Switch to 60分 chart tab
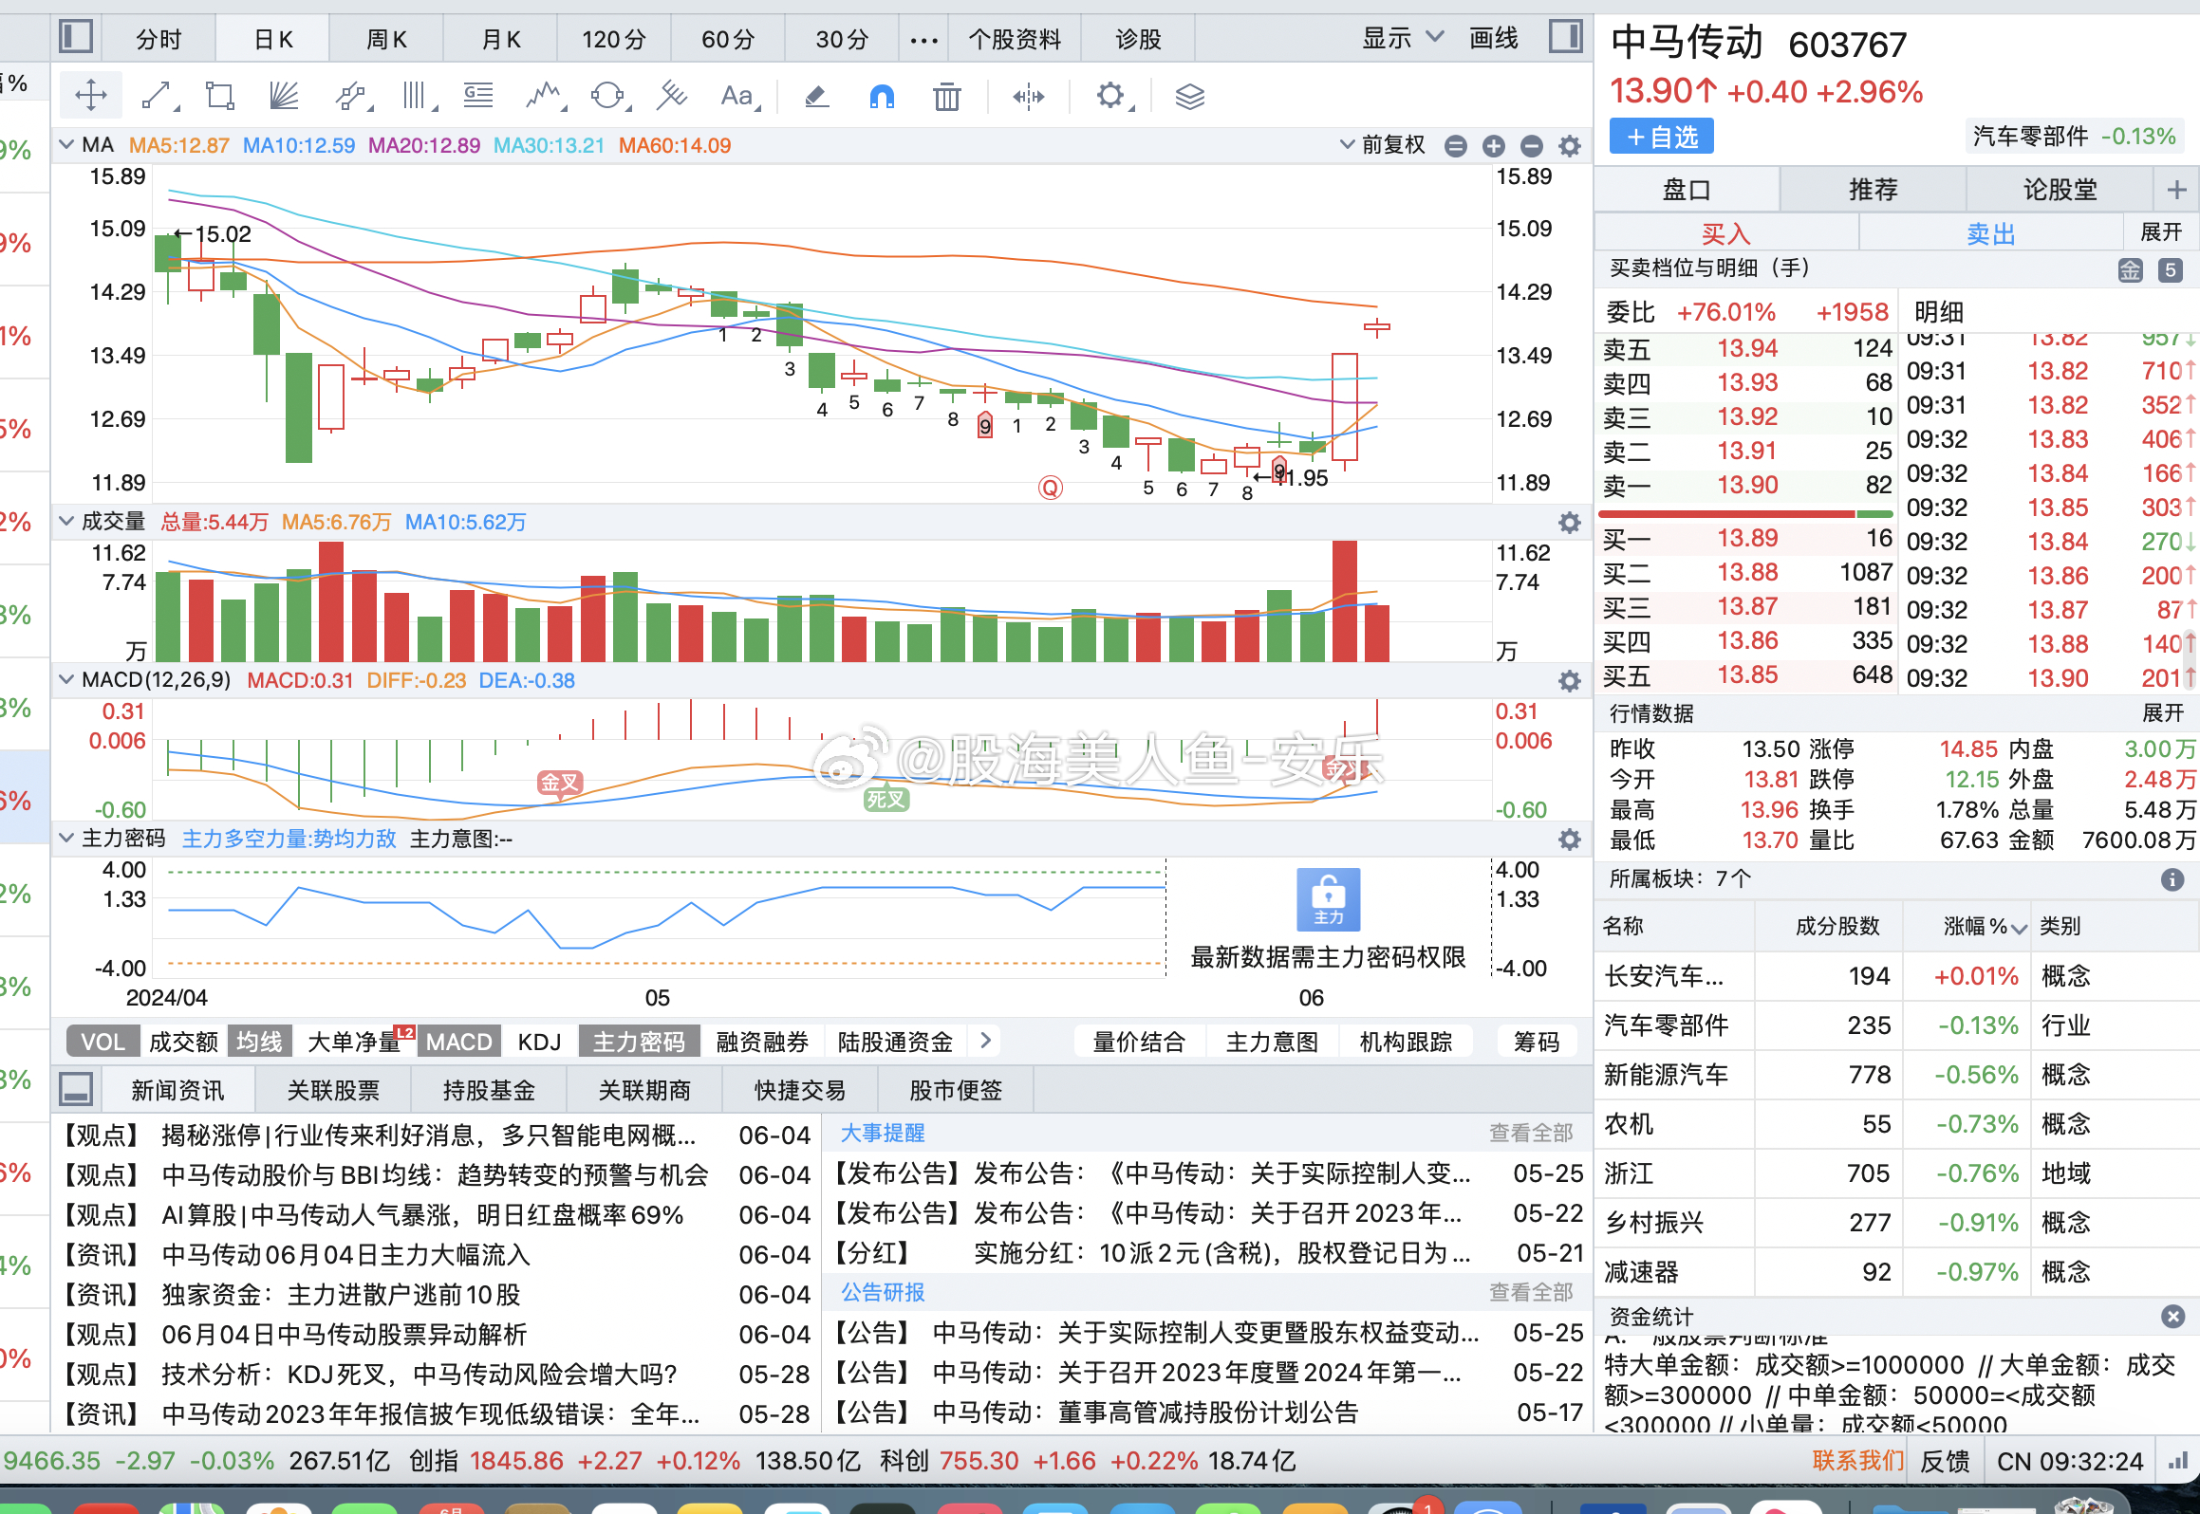This screenshot has height=1514, width=2200. pyautogui.click(x=728, y=40)
